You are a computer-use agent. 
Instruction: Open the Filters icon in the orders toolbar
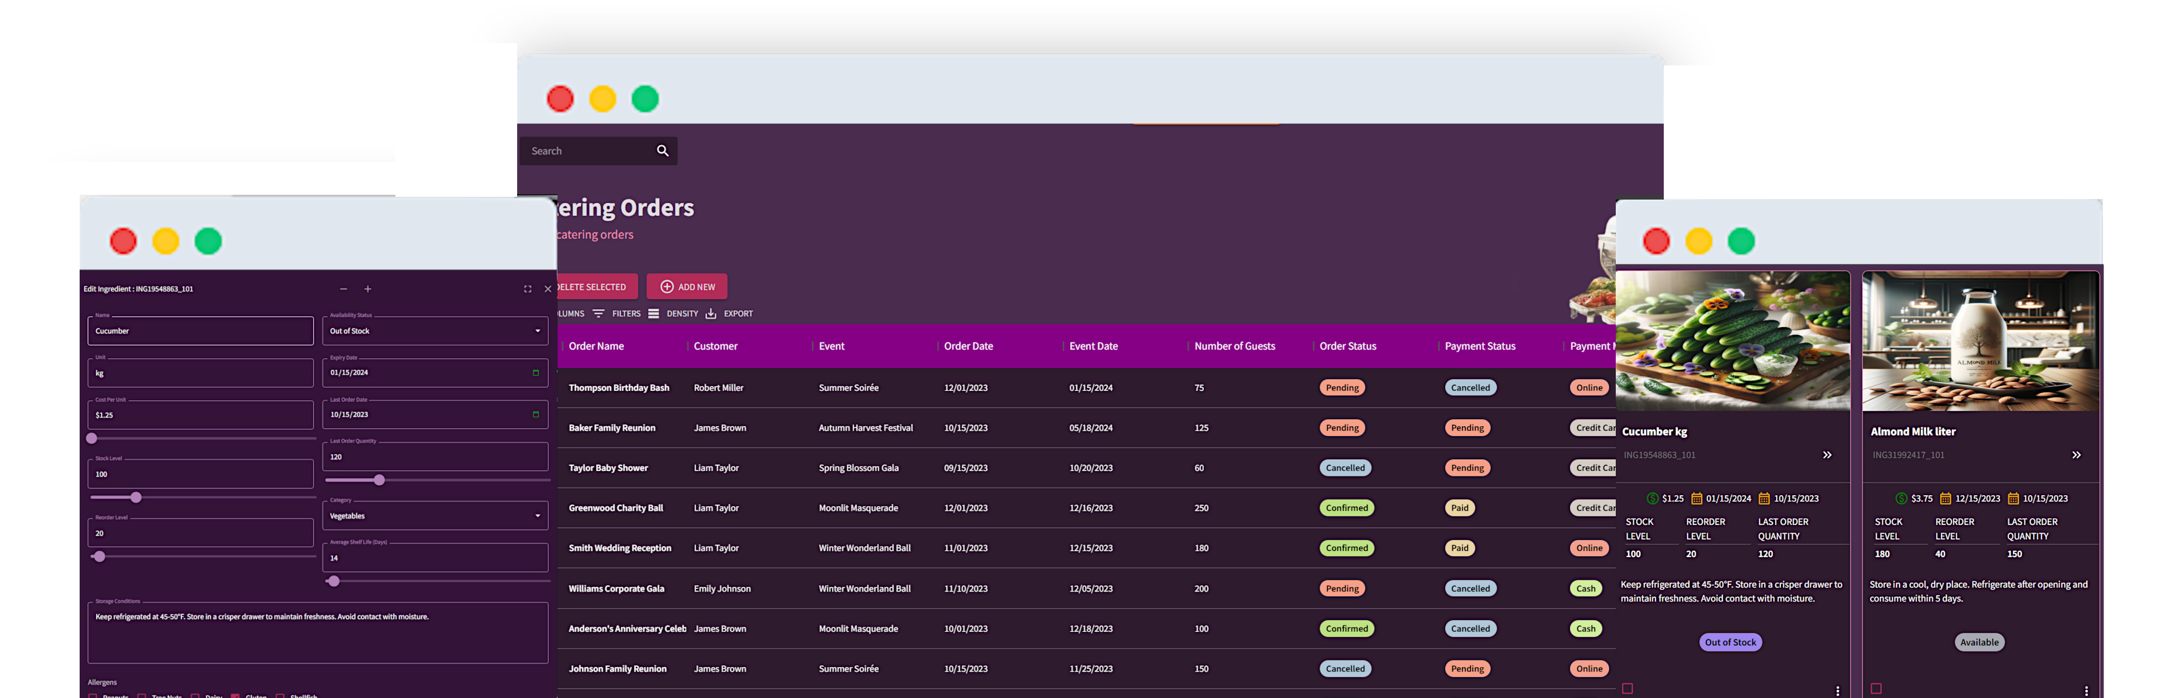click(x=599, y=314)
